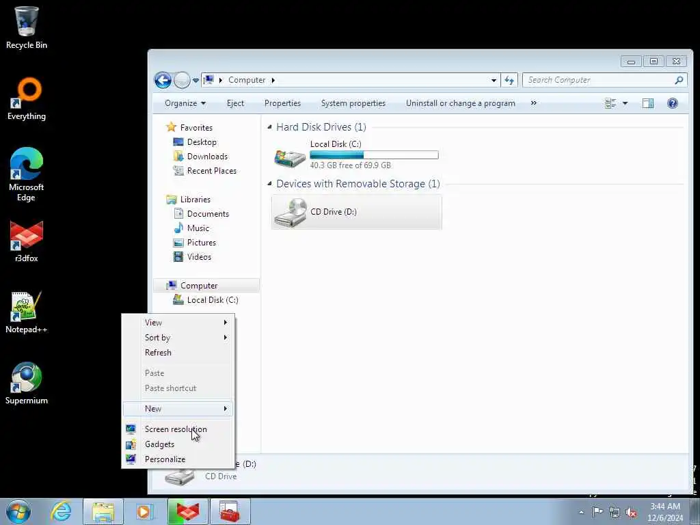
Task: Click Uninstall or change a program
Action: 460,104
